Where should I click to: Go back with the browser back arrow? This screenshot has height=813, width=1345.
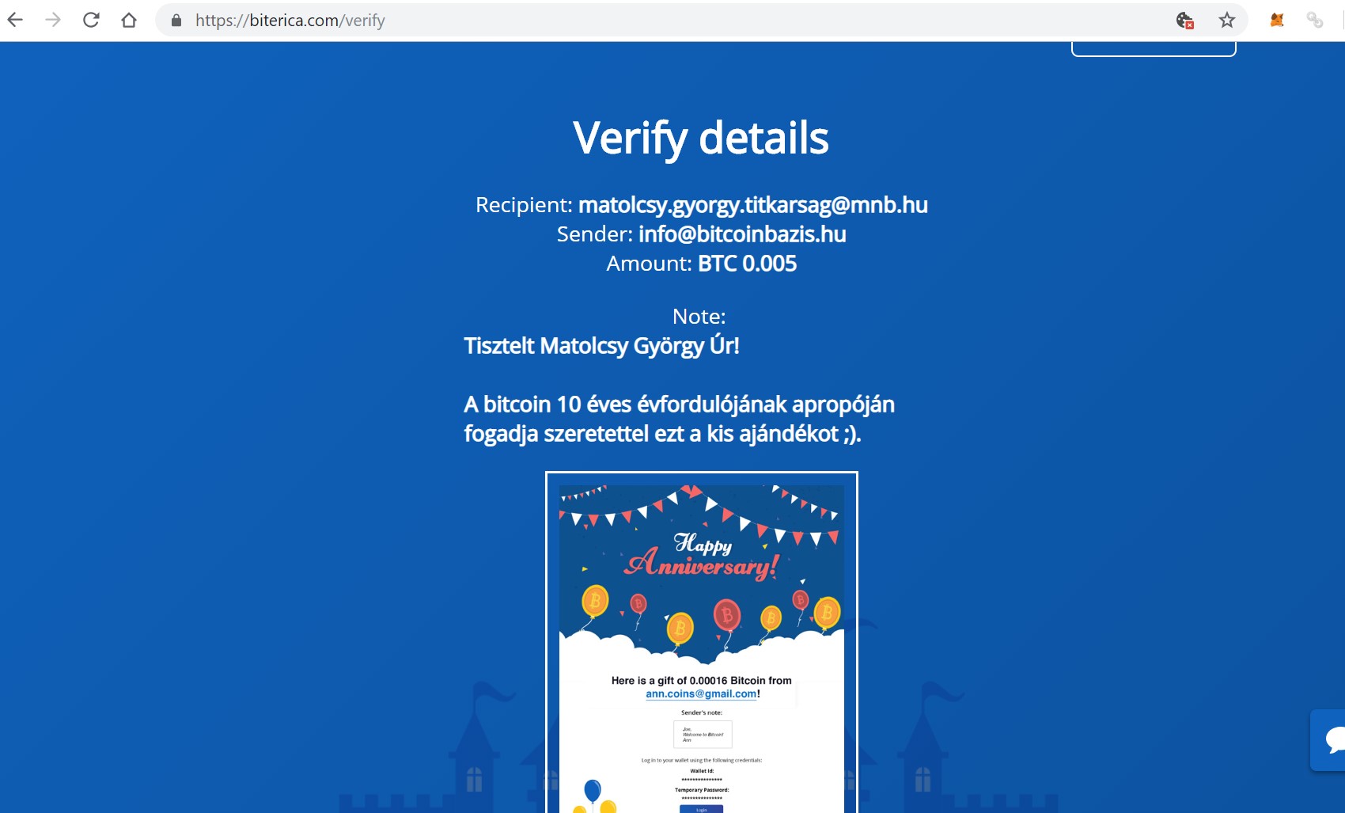coord(15,20)
